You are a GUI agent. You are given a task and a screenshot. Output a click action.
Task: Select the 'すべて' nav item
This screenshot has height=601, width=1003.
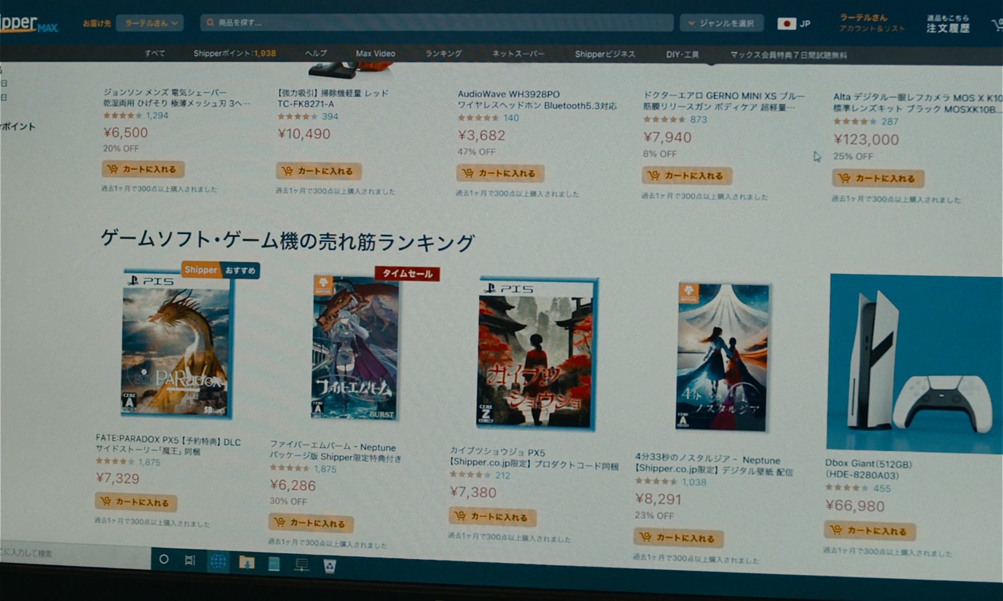click(x=154, y=53)
